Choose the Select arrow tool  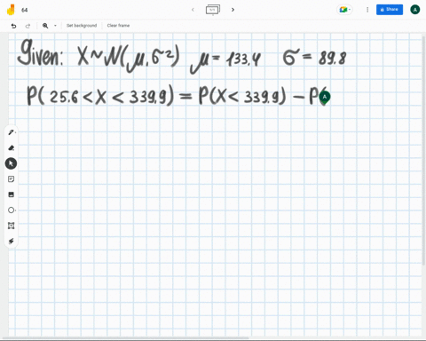(11, 163)
